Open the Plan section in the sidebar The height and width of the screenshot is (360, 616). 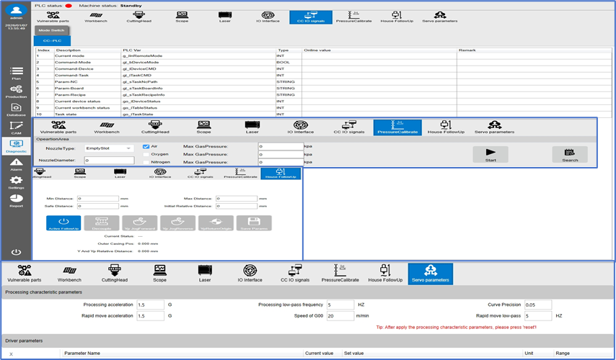click(x=16, y=73)
